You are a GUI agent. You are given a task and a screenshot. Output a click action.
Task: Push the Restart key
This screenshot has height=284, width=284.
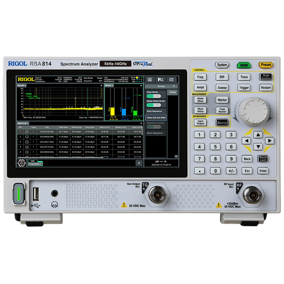266,88
